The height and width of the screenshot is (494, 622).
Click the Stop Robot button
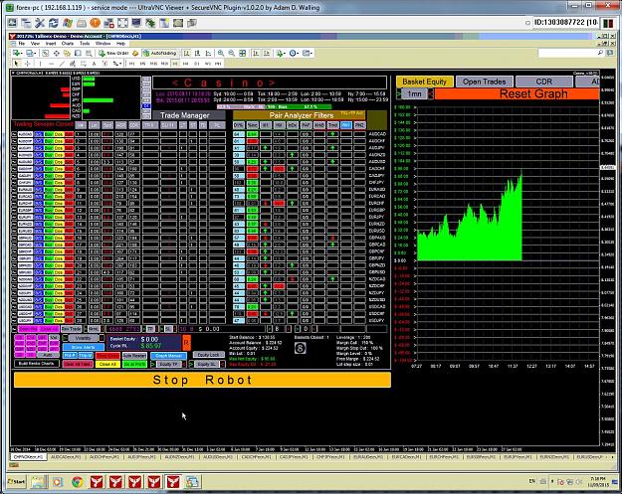click(202, 380)
